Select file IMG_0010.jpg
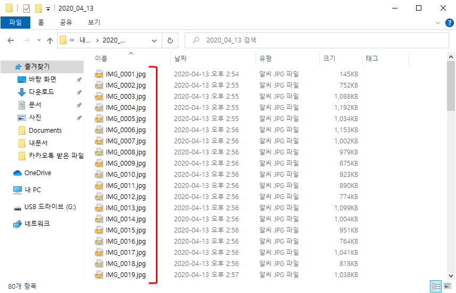 coord(126,175)
